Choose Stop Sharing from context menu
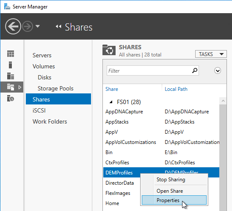The height and width of the screenshot is (211, 232). [174, 180]
